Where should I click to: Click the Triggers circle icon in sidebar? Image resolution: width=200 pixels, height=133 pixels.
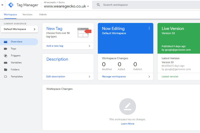click(x=5, y=56)
